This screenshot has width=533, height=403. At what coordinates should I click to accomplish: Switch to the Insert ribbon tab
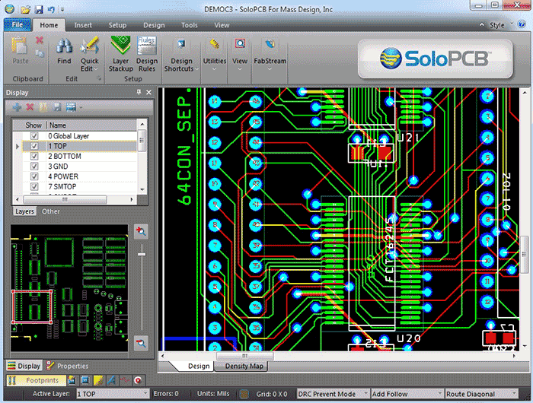pos(83,25)
